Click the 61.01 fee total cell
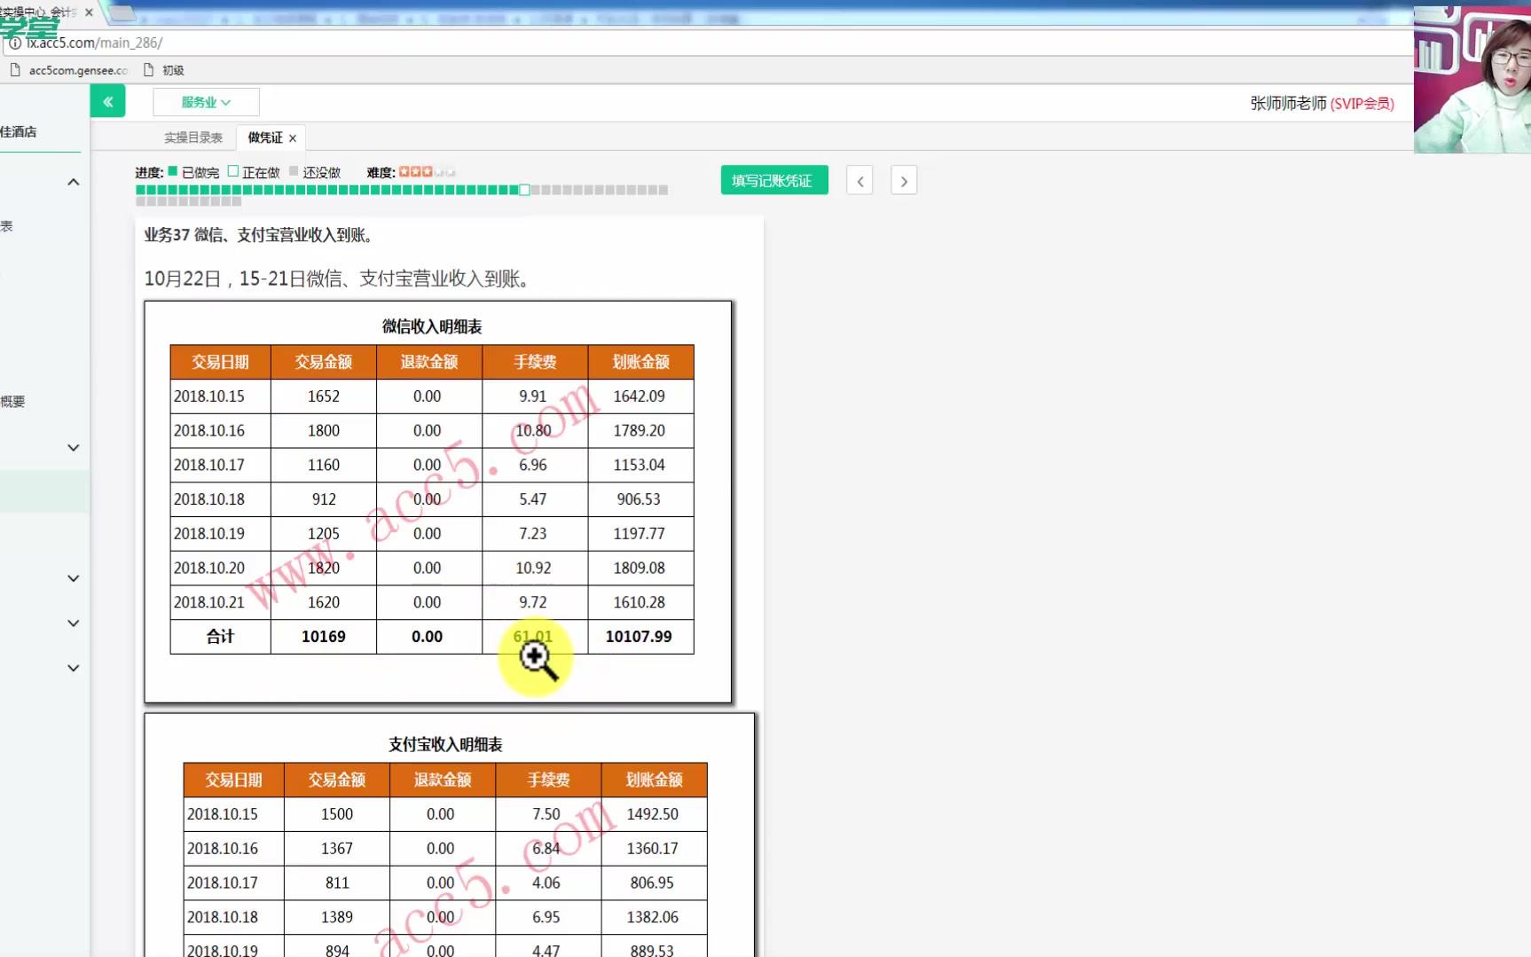 tap(533, 637)
